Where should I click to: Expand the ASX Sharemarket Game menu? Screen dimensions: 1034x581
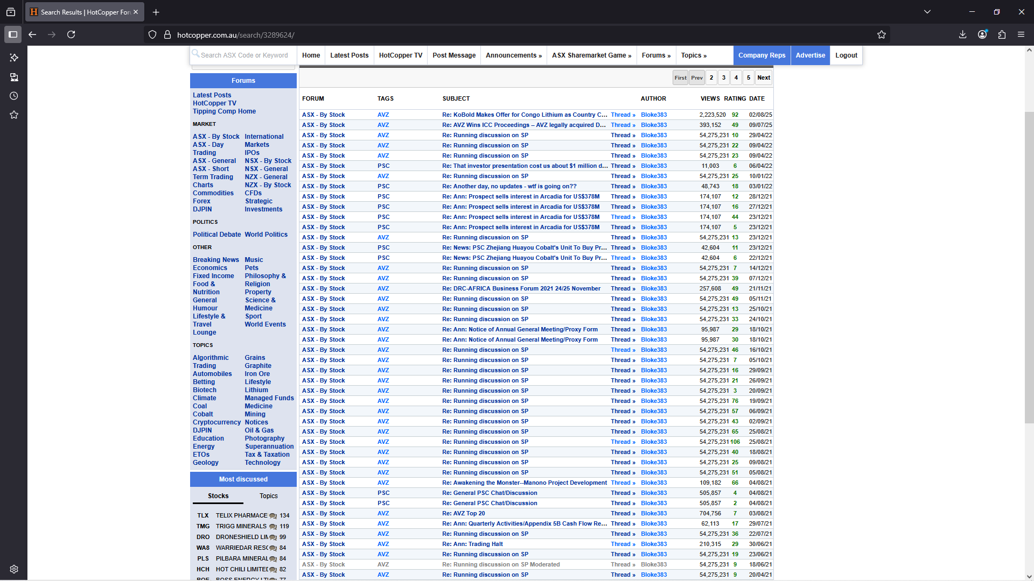(591, 55)
